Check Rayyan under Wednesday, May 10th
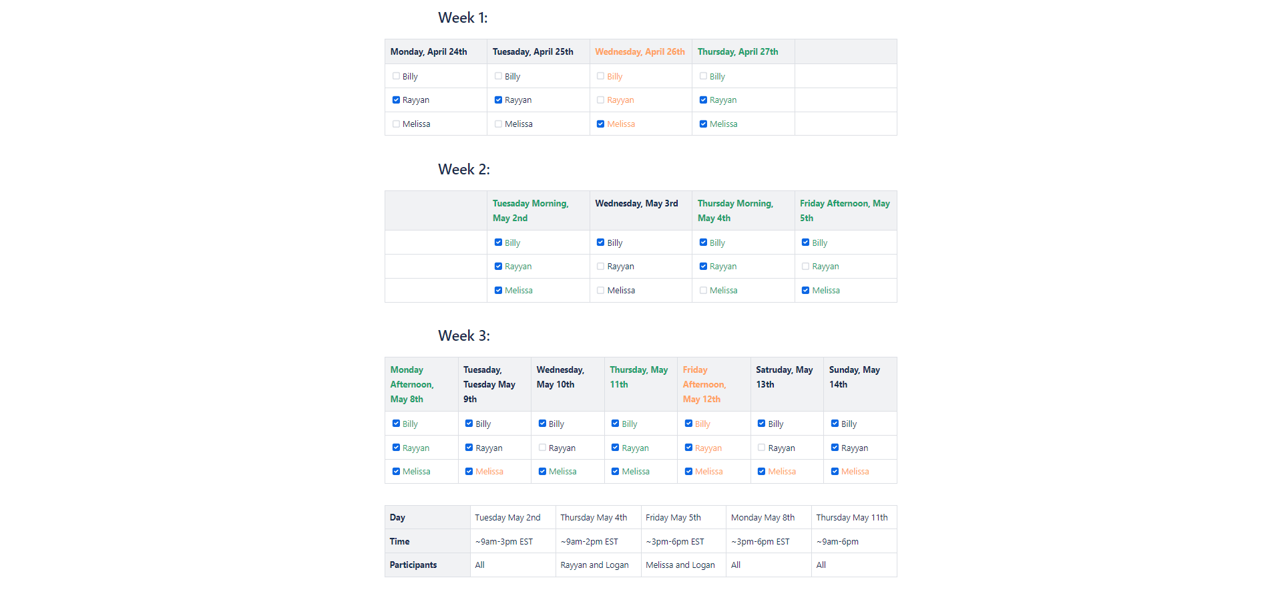This screenshot has height=600, width=1282. pyautogui.click(x=542, y=448)
